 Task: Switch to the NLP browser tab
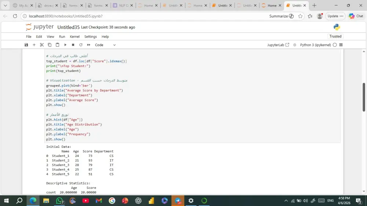123,5
